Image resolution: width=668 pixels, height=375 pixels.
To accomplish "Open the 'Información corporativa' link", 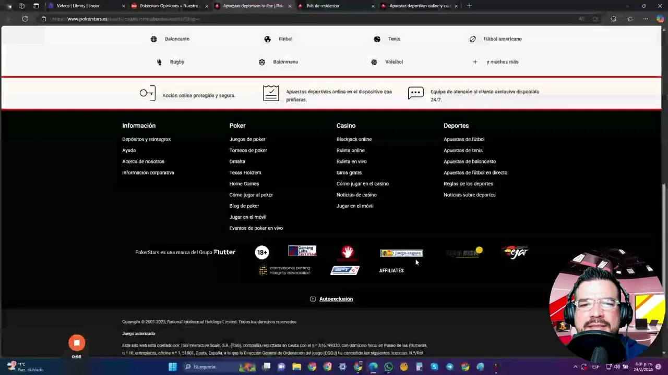I will [148, 173].
